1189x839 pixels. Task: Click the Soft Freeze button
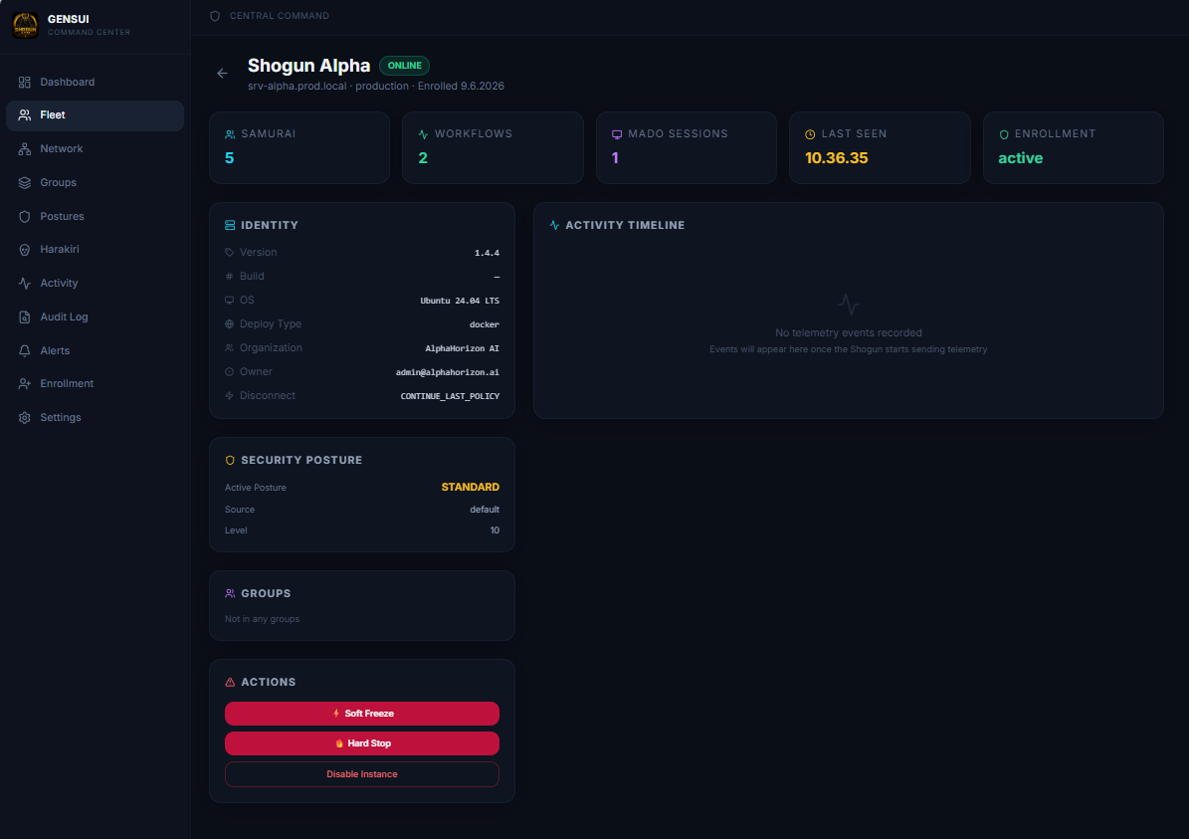[x=362, y=713]
